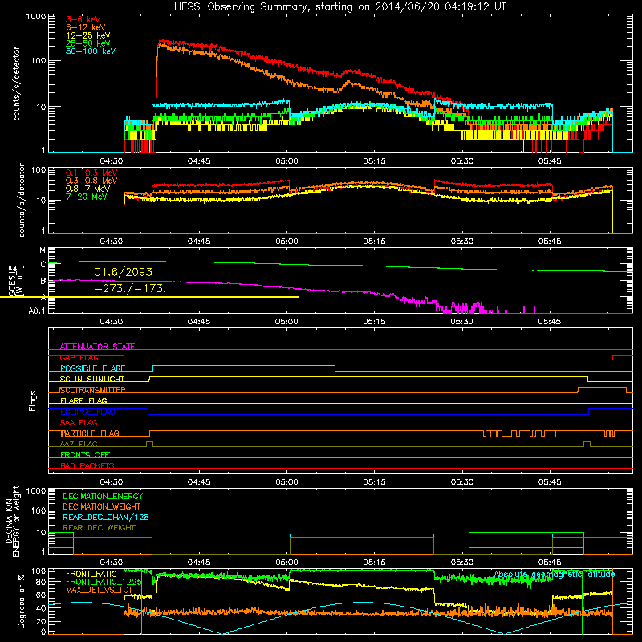Click the SC_TRANSMITTER flag label
The image size is (642, 642).
pos(92,390)
